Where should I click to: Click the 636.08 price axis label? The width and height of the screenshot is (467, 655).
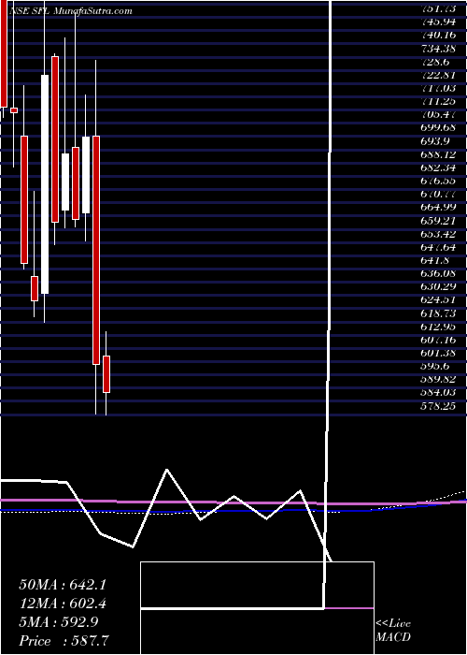click(x=438, y=274)
